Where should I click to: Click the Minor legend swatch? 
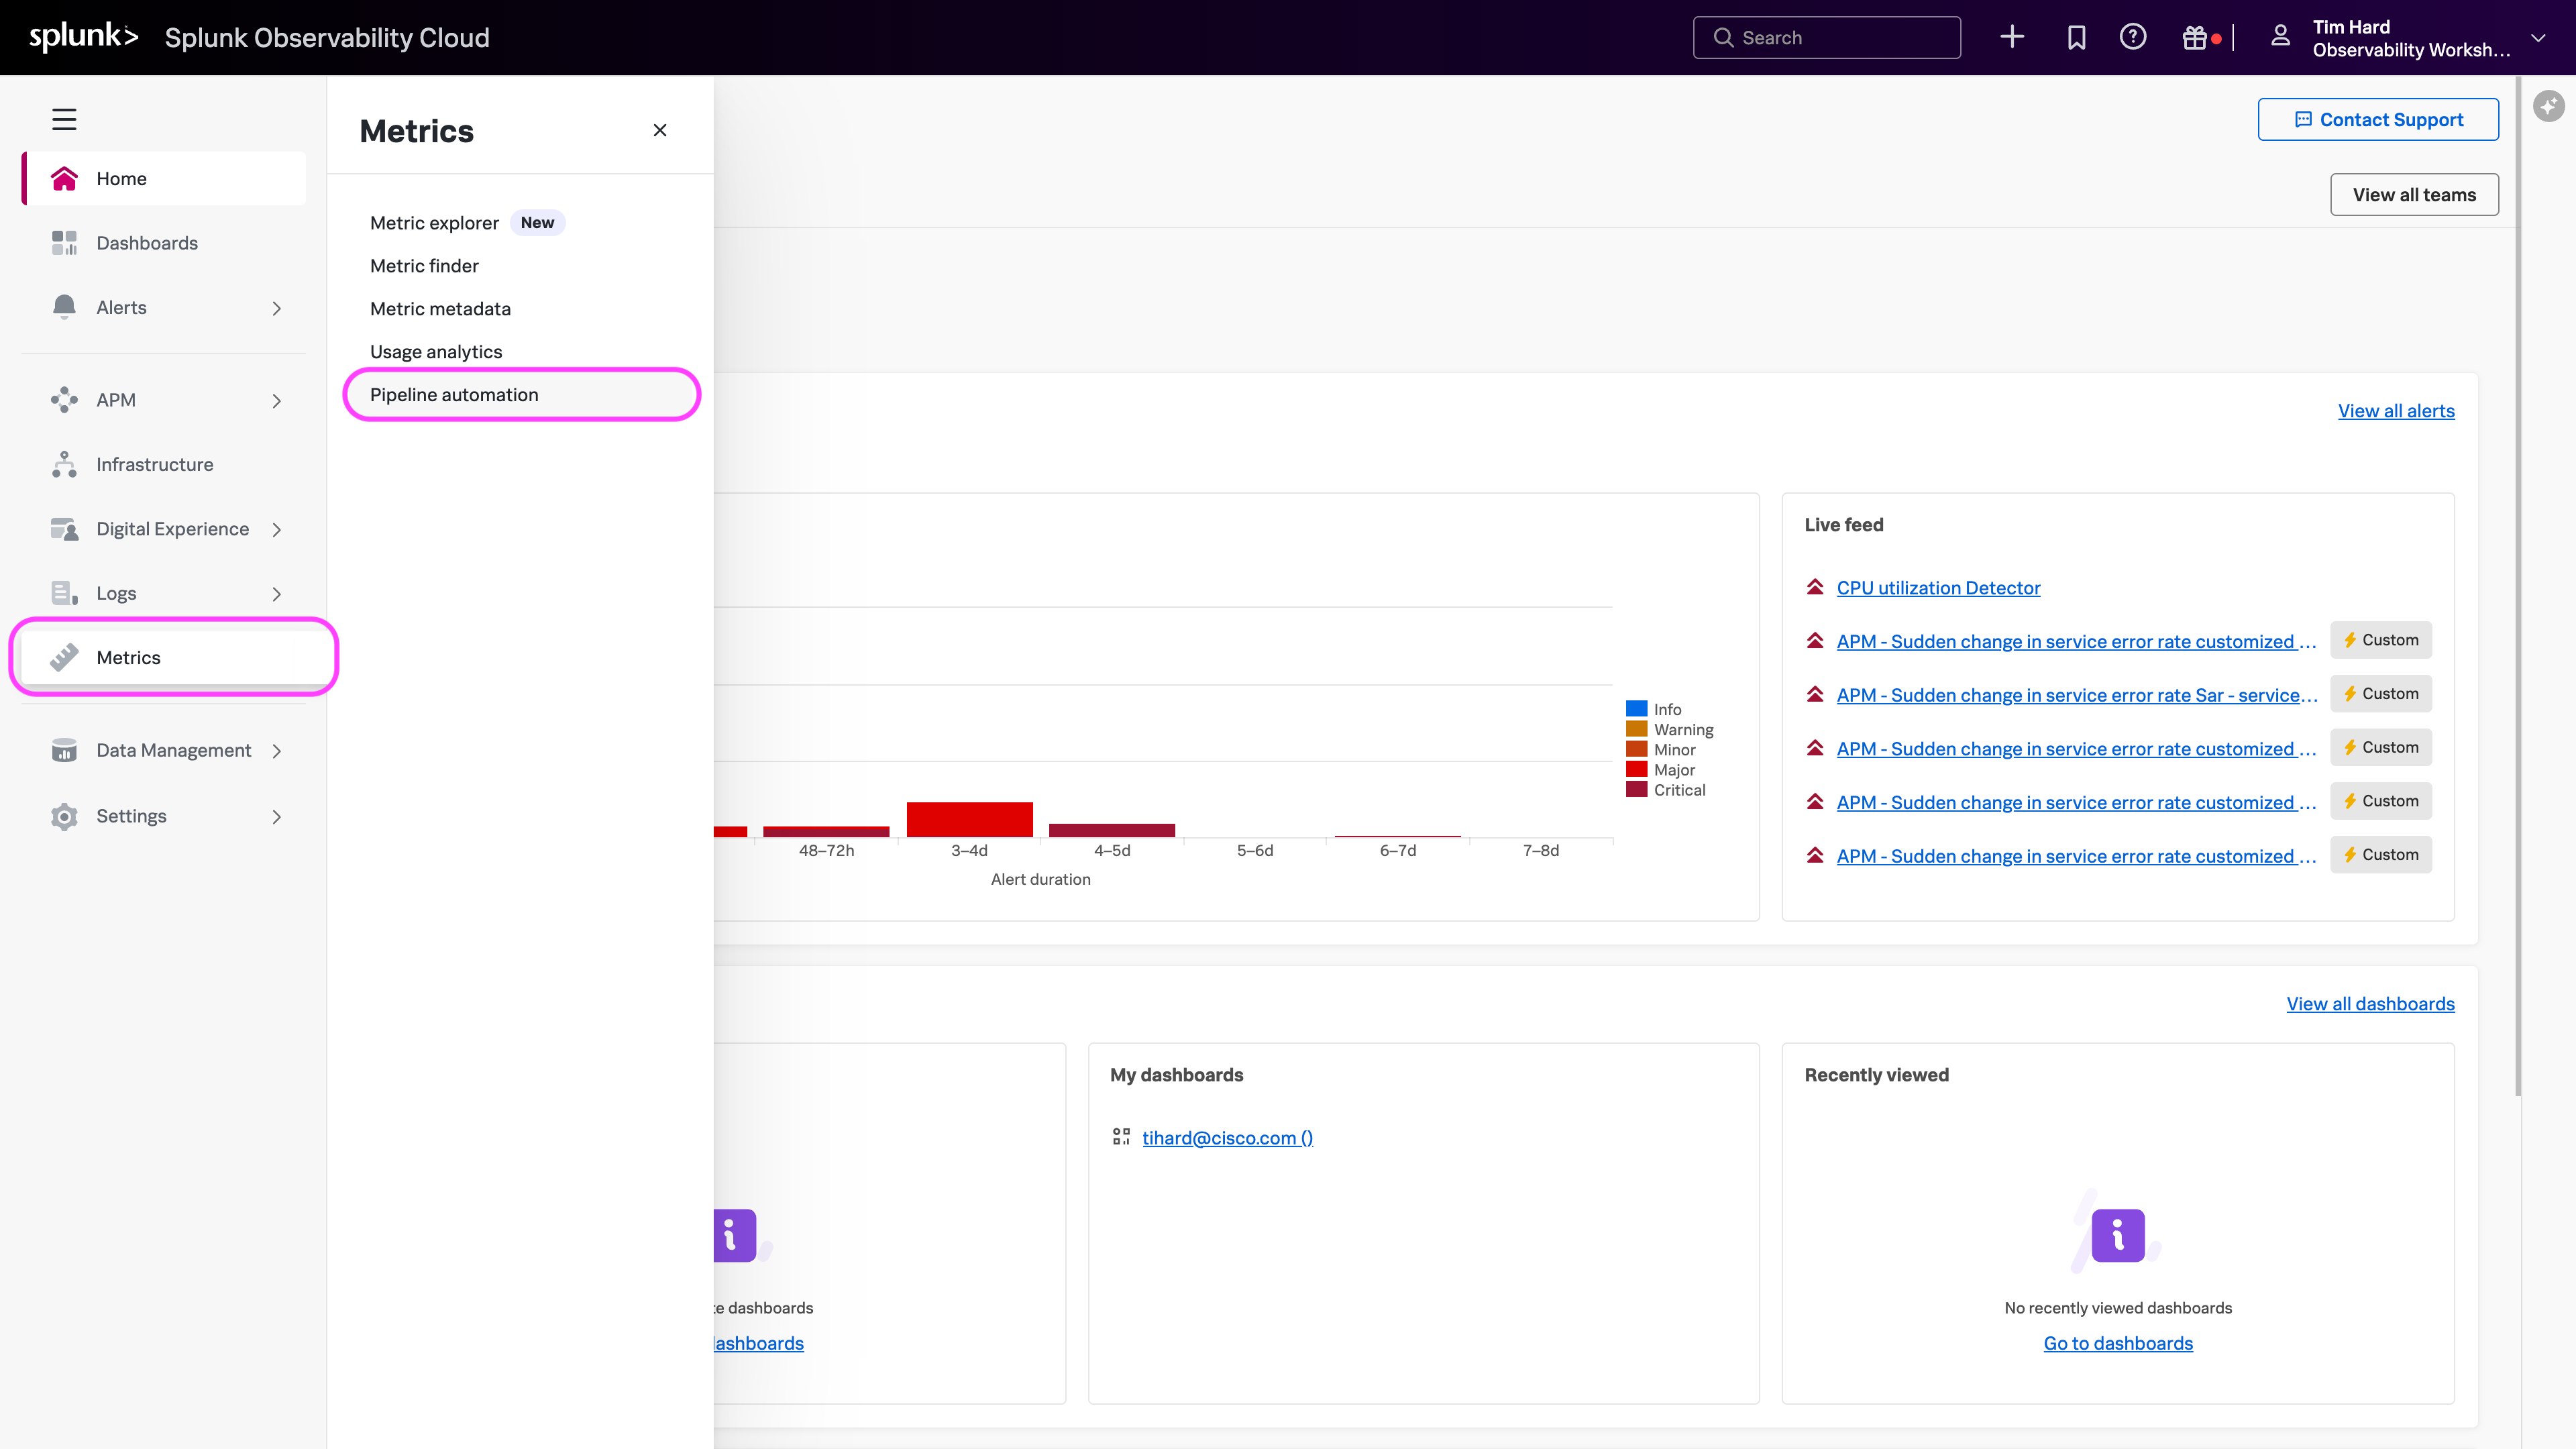pos(1636,748)
